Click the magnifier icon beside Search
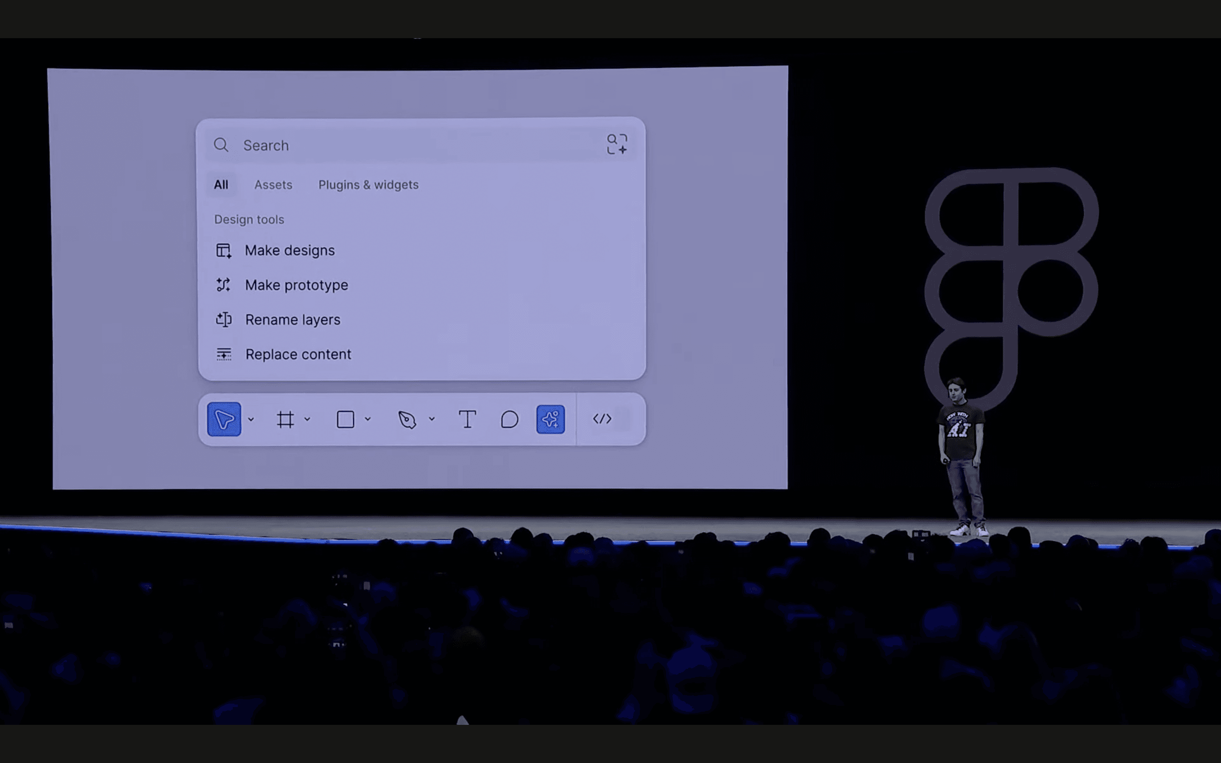 tap(221, 145)
